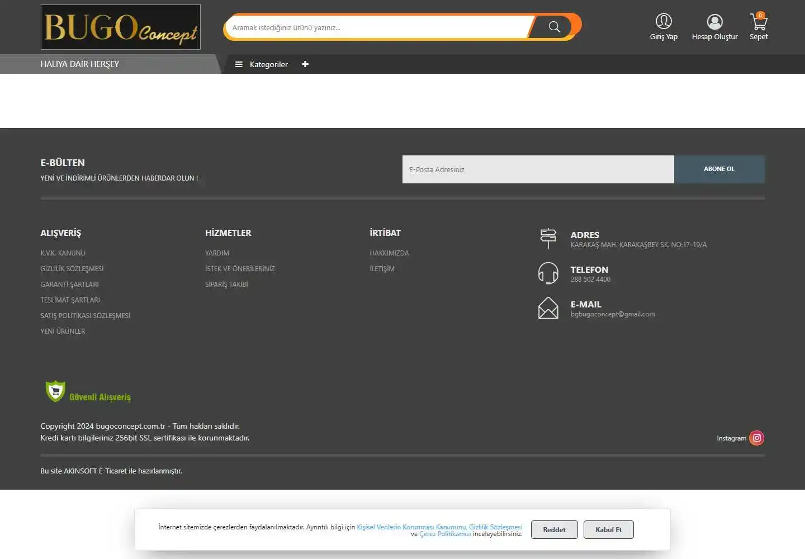
Task: Open GİZLİLİK SÖZLEŞMESİ footer link
Action: [x=72, y=269]
